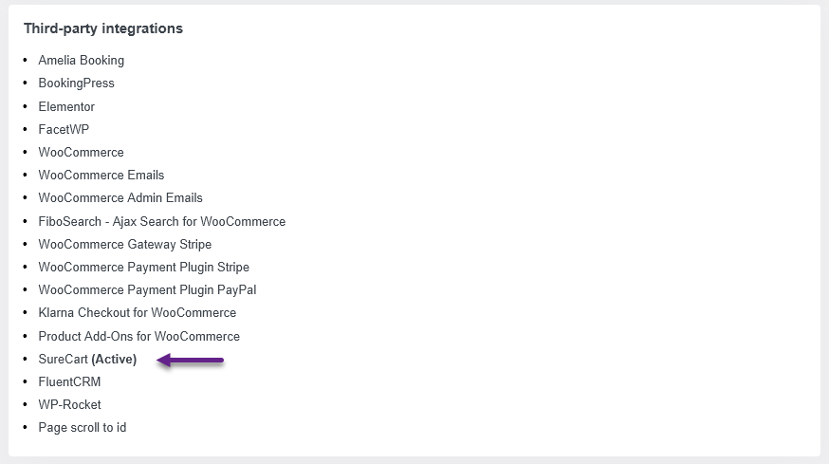Click the purple arrow pointing at SureCart

(191, 361)
